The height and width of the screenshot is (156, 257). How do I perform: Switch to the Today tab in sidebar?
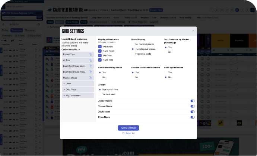(x=5, y=30)
